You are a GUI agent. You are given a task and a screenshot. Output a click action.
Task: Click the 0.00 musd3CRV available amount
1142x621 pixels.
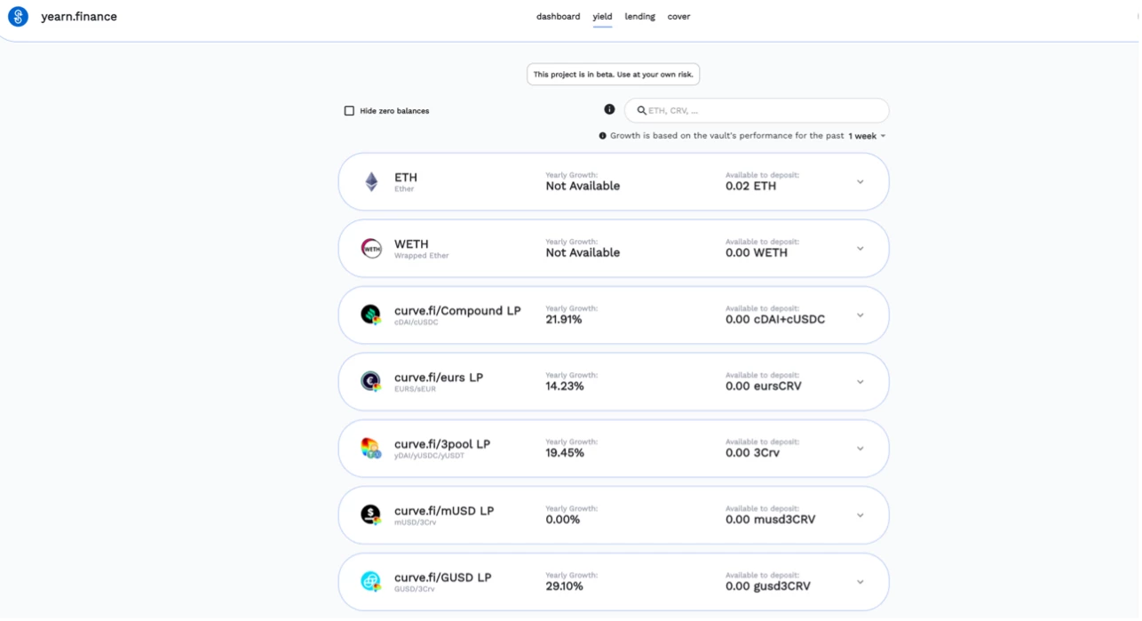(x=770, y=520)
